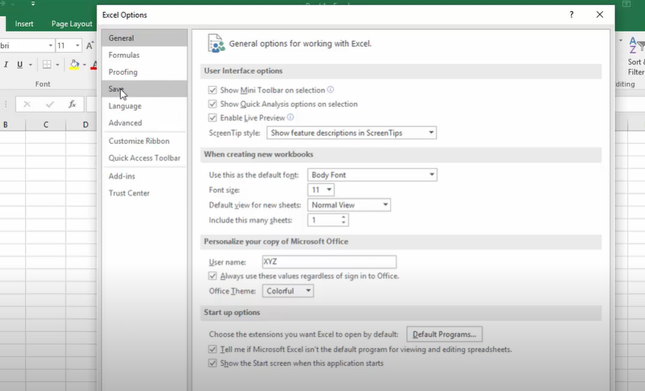Click the Increase Font Size icon

(x=90, y=45)
